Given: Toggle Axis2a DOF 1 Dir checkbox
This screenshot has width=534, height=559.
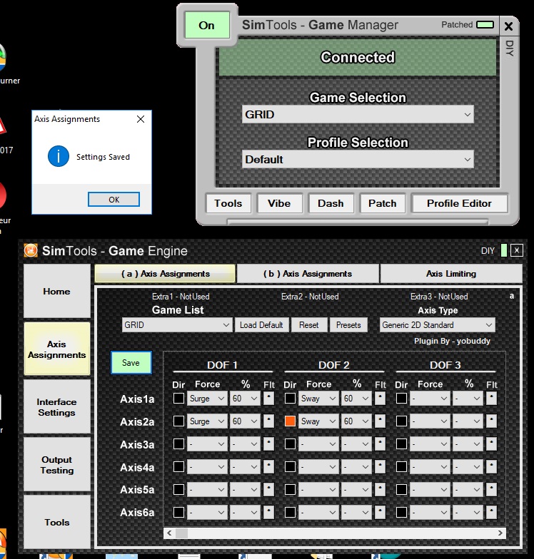Looking at the screenshot, I should pos(178,421).
